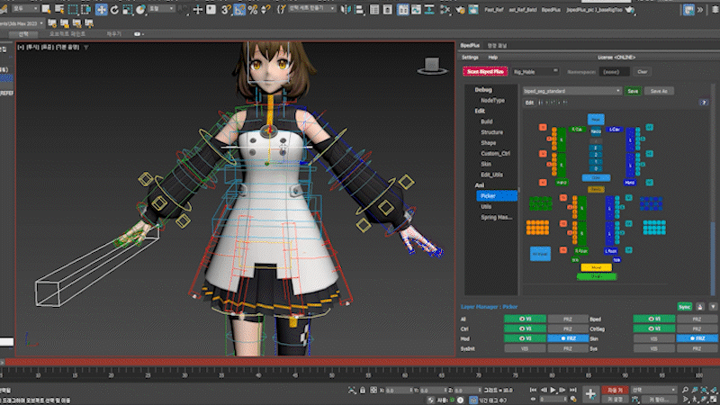Click the yellow Move control in picker
The height and width of the screenshot is (405, 720).
coord(595,267)
